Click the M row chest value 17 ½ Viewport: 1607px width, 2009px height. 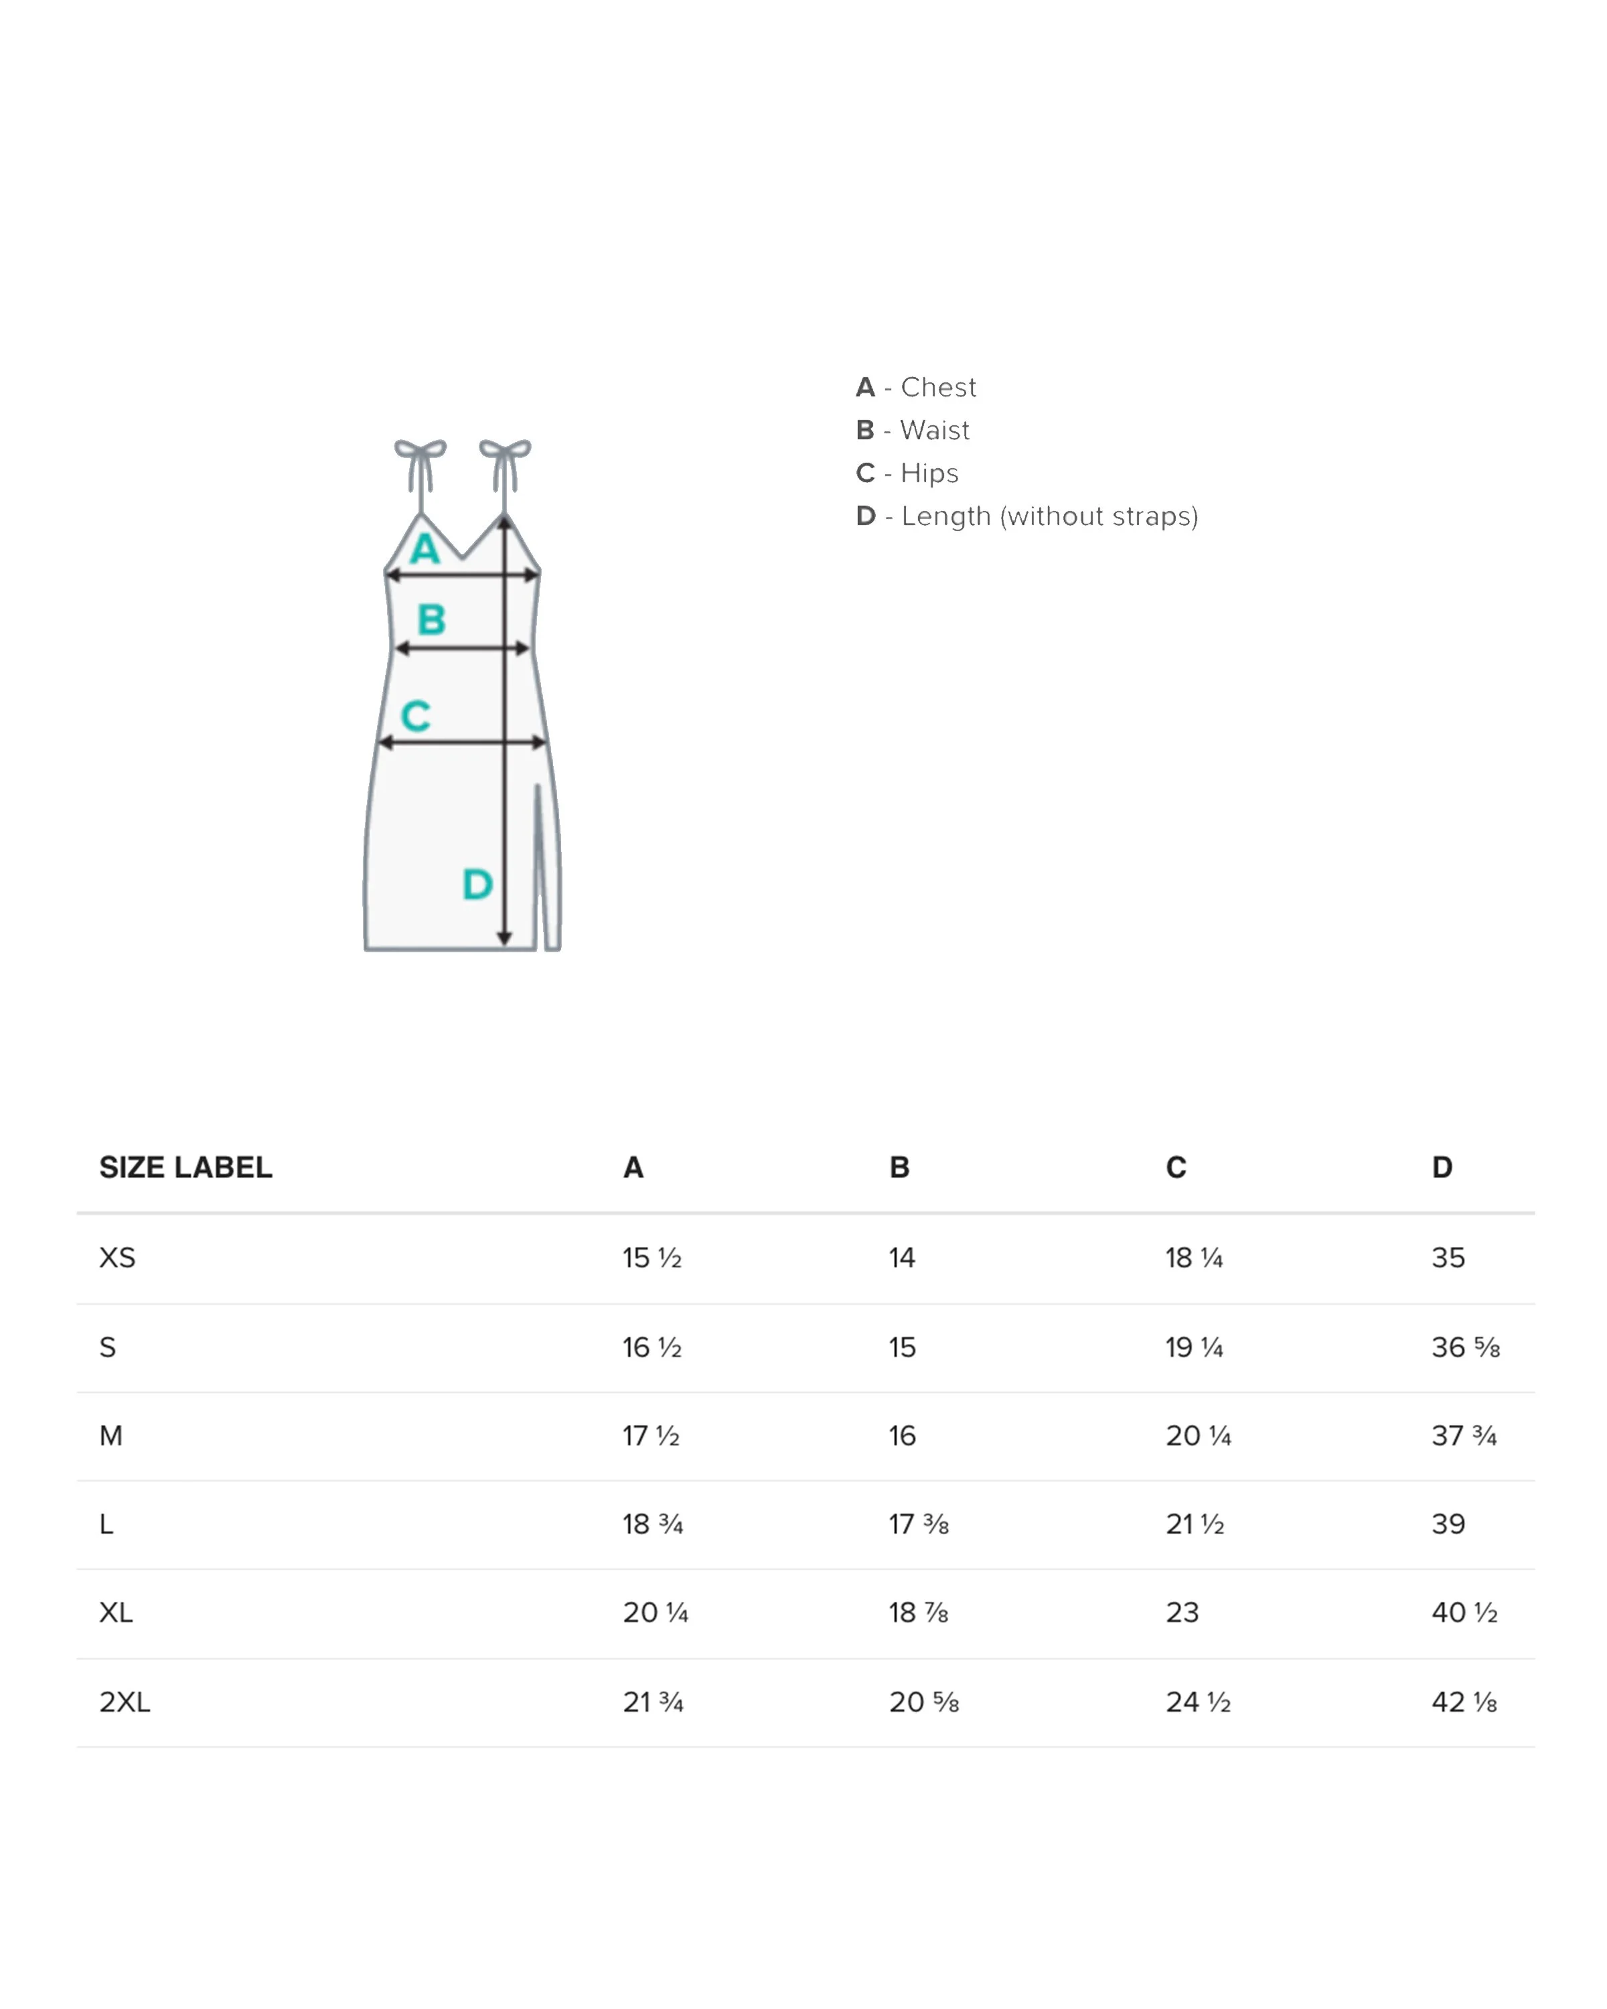(x=650, y=1436)
